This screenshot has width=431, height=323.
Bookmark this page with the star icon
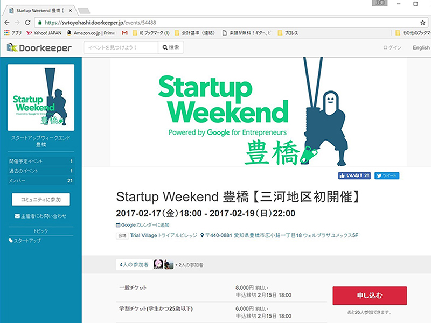tap(422, 23)
